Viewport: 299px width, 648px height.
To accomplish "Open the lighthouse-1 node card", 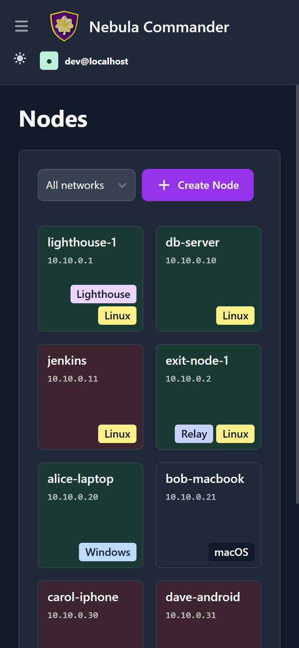I will coord(90,279).
